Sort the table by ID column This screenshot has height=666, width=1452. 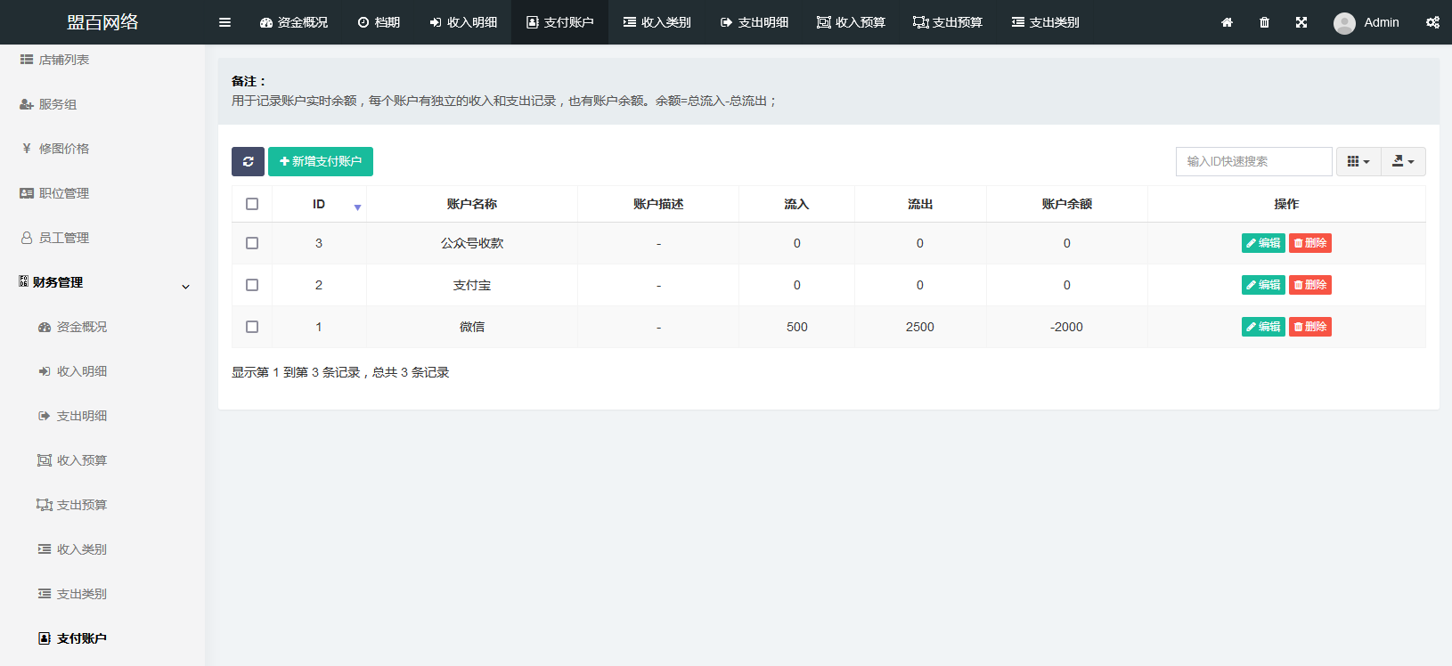point(319,205)
